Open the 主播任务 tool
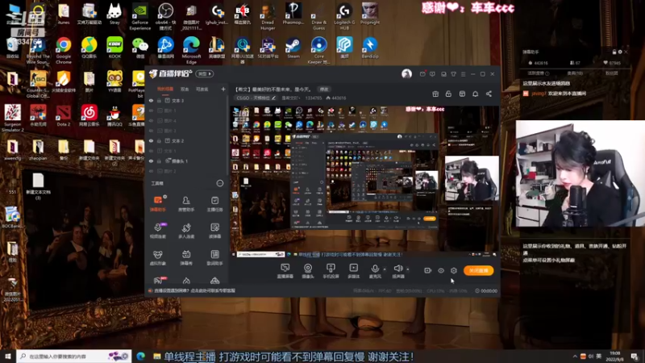Screen dimensions: 645x363 [x=214, y=203]
